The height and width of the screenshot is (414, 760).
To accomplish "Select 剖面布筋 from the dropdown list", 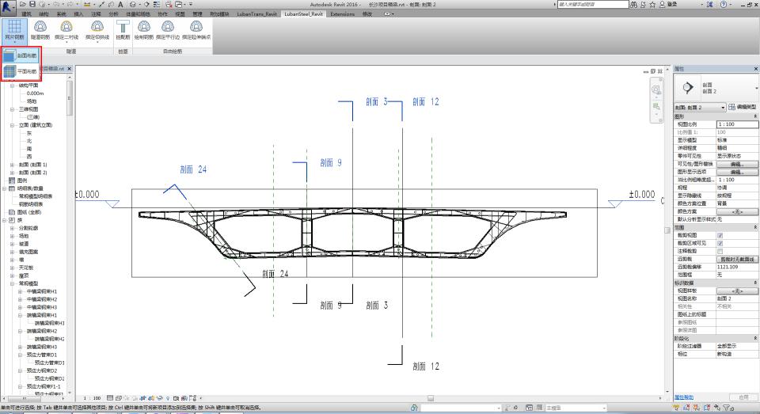I will [x=21, y=57].
